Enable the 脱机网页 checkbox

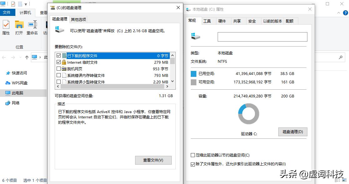point(58,68)
